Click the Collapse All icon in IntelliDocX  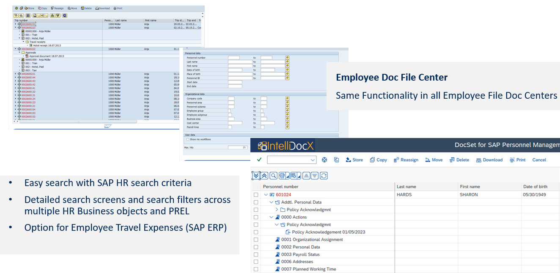click(264, 176)
